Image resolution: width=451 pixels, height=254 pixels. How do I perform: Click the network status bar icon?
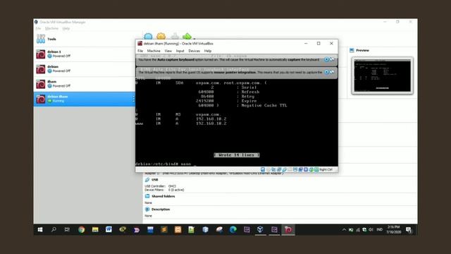(x=279, y=169)
